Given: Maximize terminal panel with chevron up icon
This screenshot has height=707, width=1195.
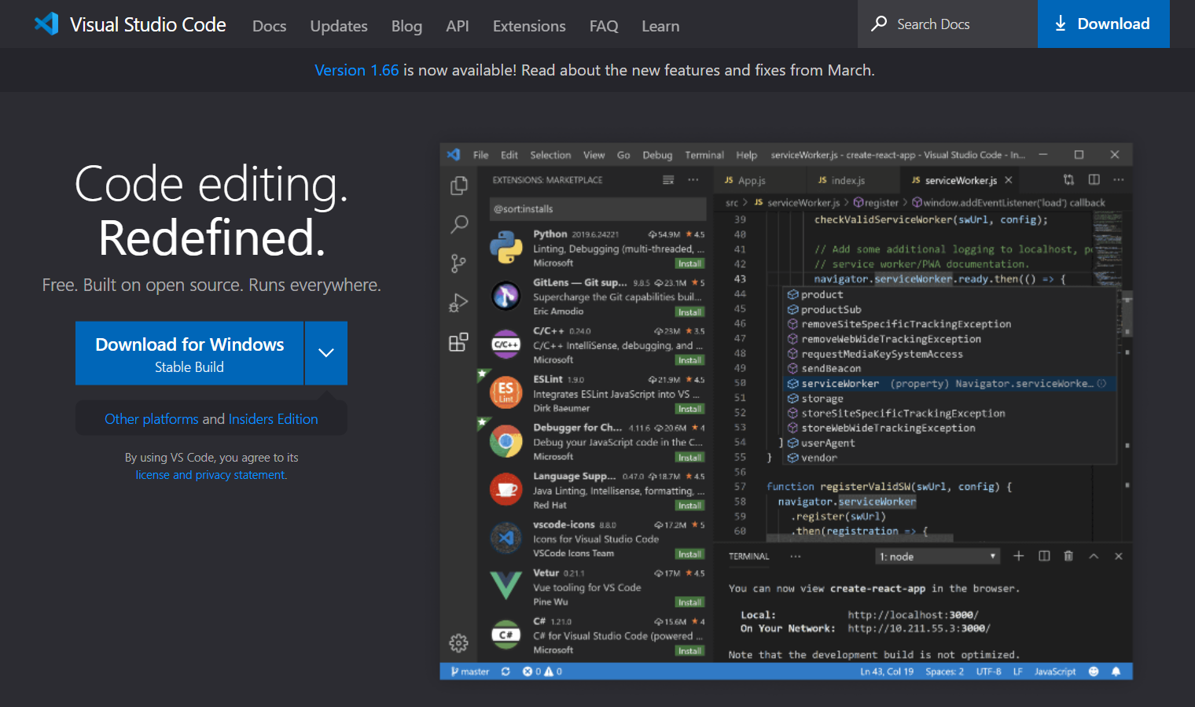Looking at the screenshot, I should [1094, 556].
